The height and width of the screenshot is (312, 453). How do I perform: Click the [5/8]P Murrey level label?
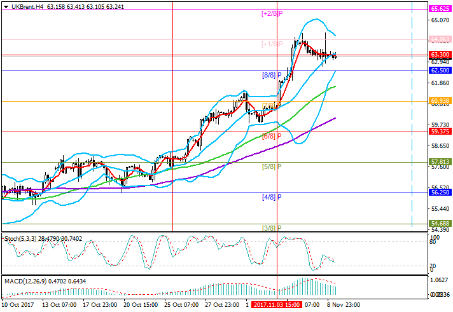pyautogui.click(x=272, y=166)
